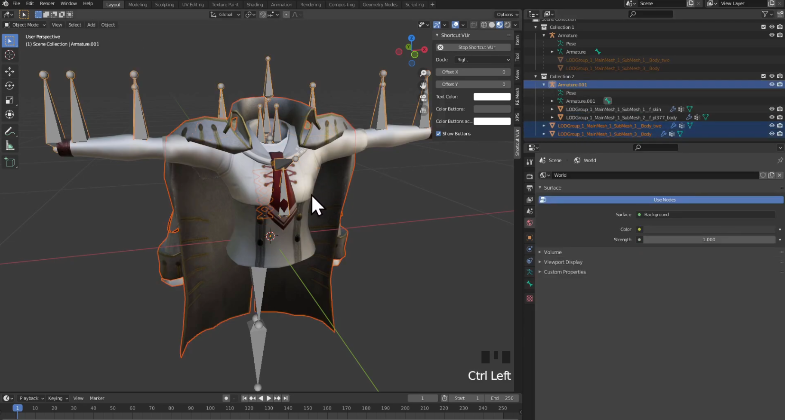Image resolution: width=785 pixels, height=420 pixels.
Task: Expand the Volume panel
Action: (x=553, y=252)
